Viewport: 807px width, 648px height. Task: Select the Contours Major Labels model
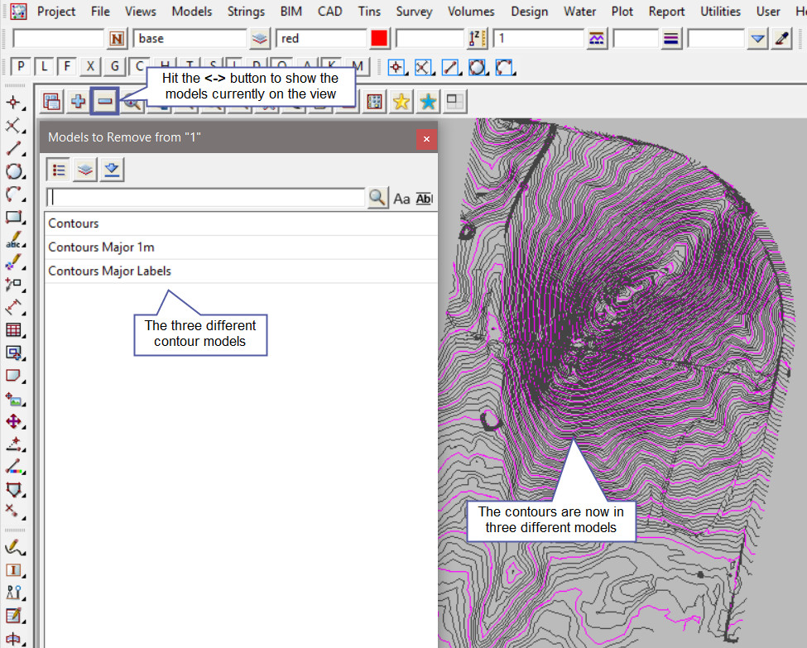pyautogui.click(x=109, y=271)
